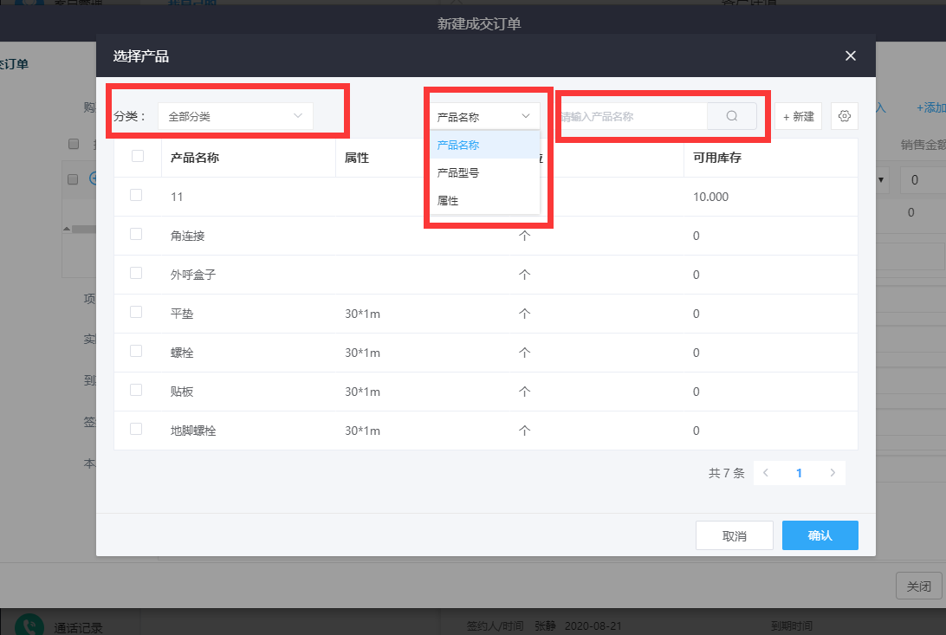This screenshot has width=946, height=635.
Task: Check the 地脚螺栓 row checkbox
Action: 136,429
